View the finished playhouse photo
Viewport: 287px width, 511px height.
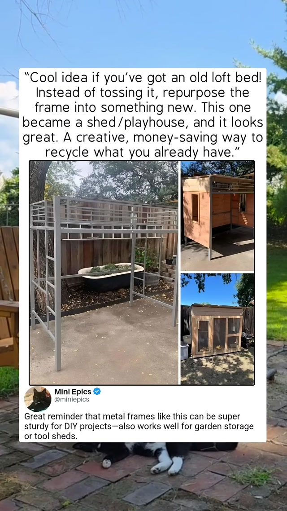(x=217, y=329)
